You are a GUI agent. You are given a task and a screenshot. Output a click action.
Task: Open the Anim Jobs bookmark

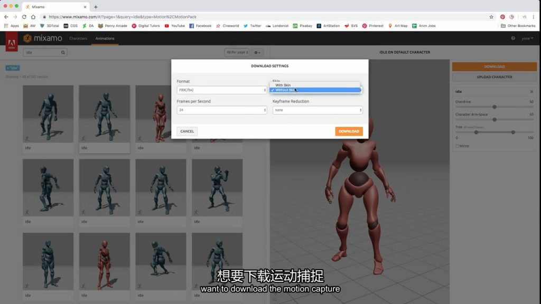click(x=424, y=26)
